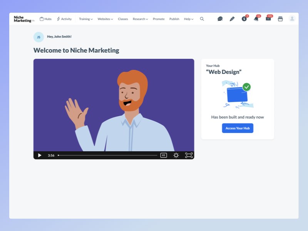Open the dollar earnings icon
Screen dimensions: 308x231
pyautogui.click(x=244, y=19)
